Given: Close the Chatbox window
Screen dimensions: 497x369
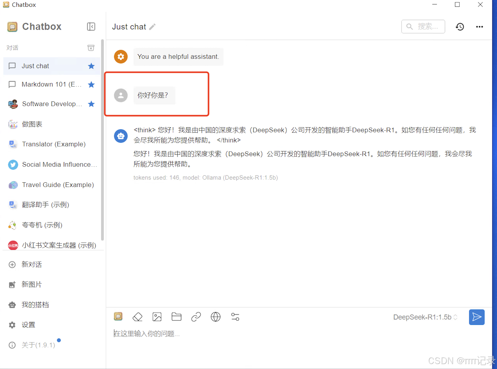Looking at the screenshot, I should 480,5.
